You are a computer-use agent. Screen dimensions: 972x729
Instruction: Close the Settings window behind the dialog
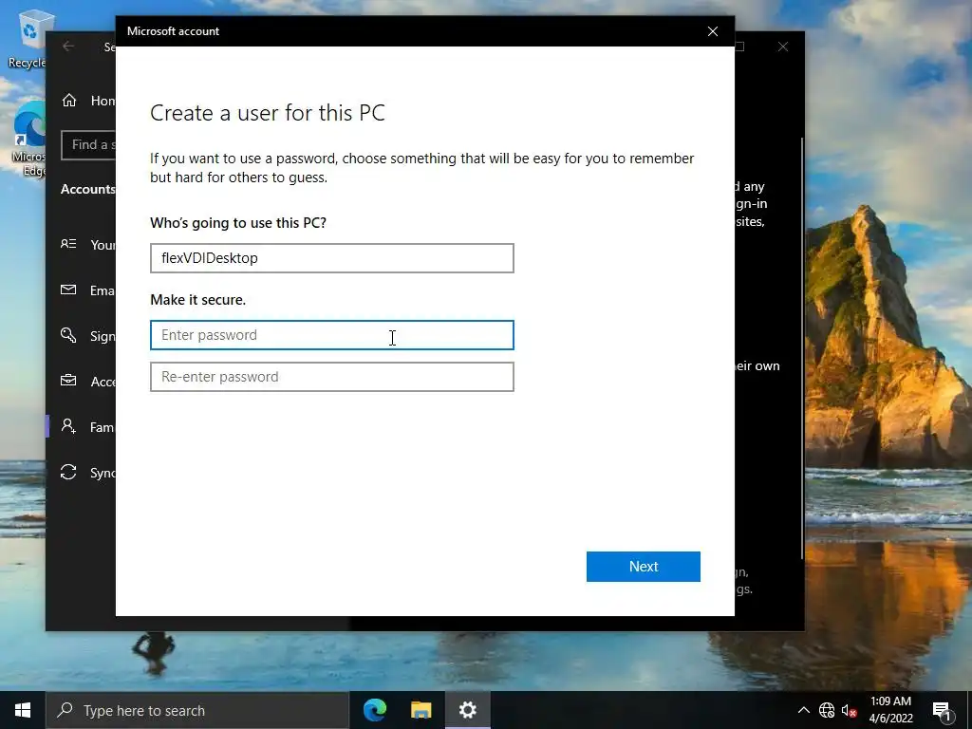[783, 47]
